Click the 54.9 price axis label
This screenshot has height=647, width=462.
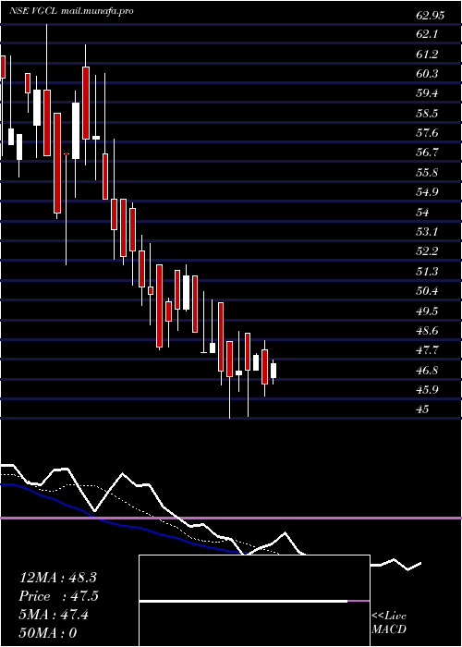coord(427,192)
